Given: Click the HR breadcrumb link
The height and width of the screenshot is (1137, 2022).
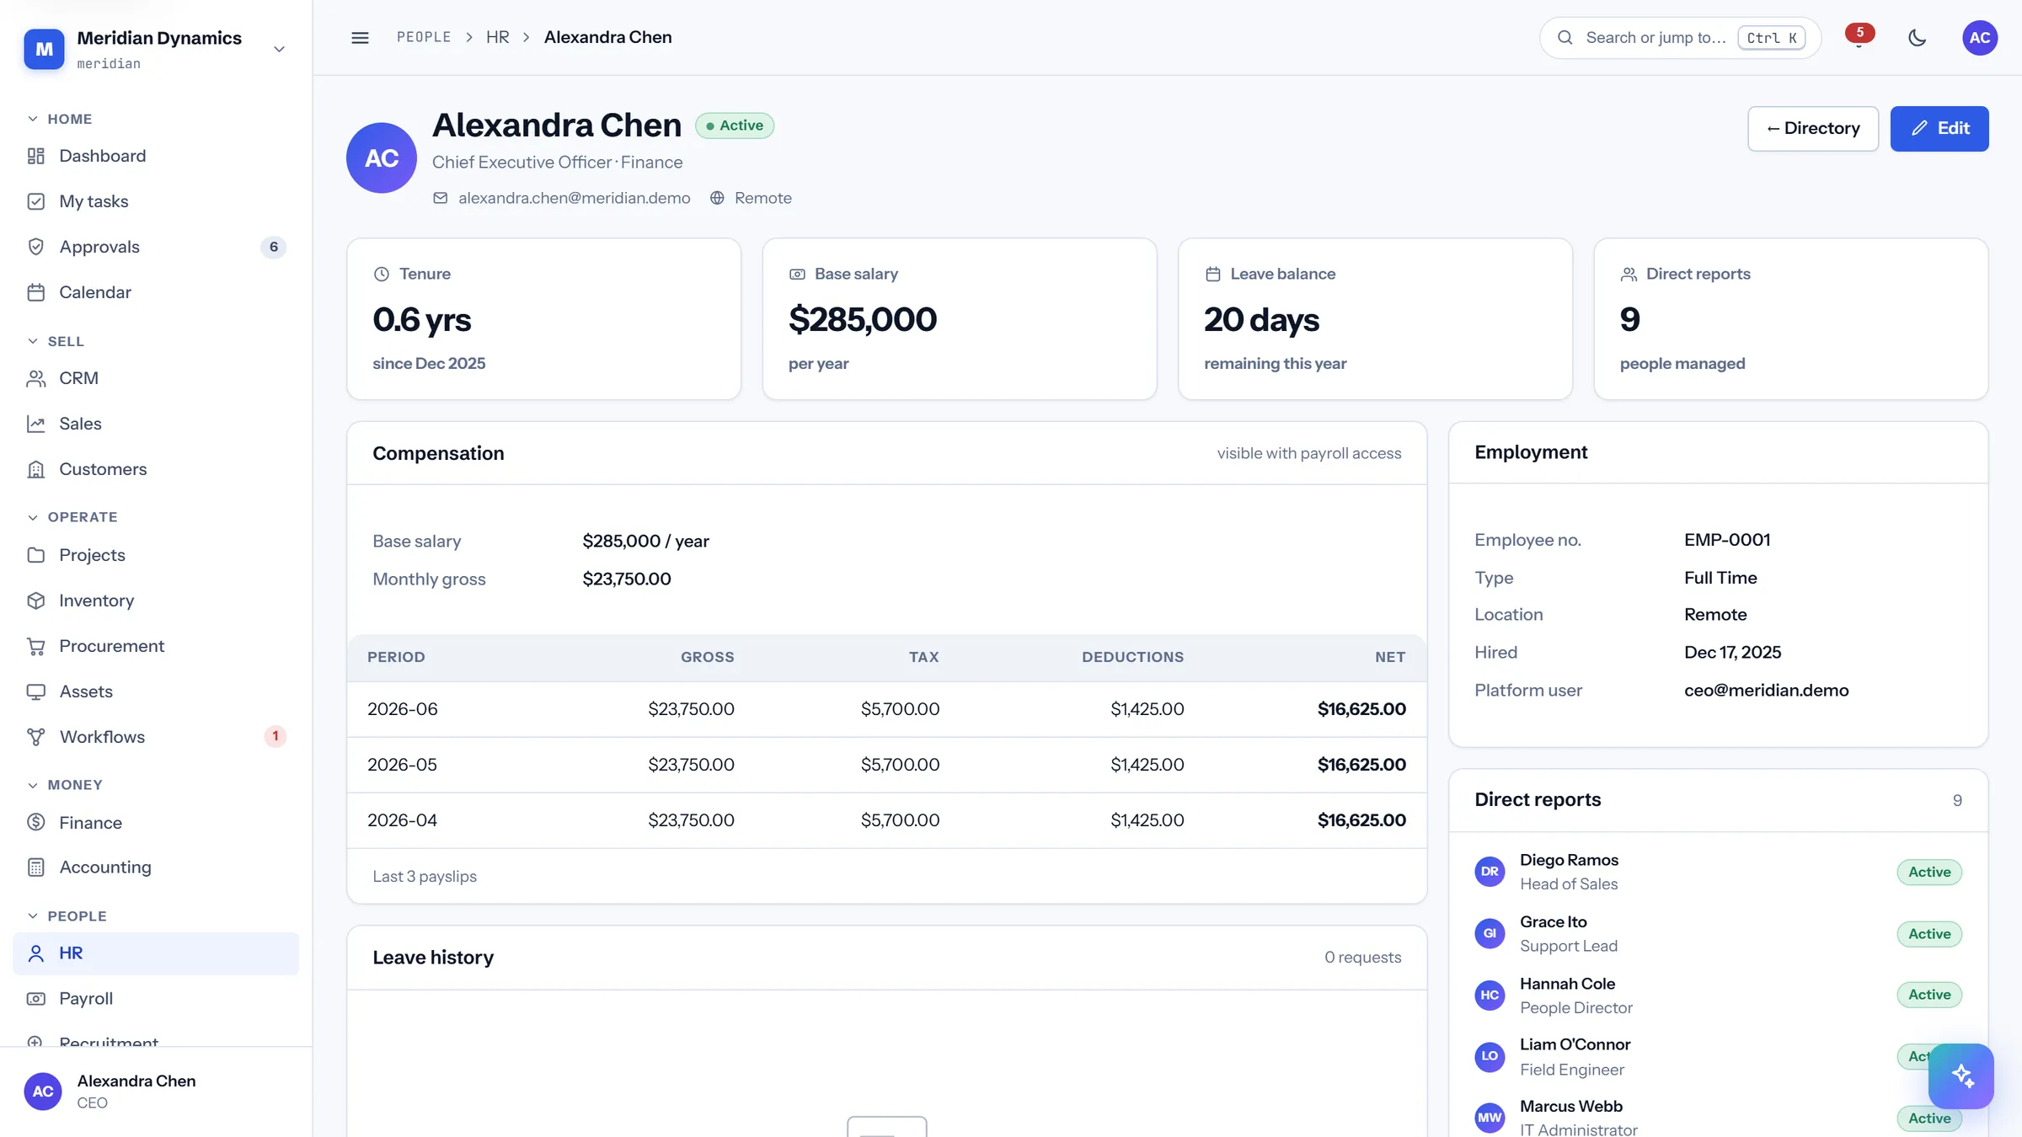Looking at the screenshot, I should [497, 38].
